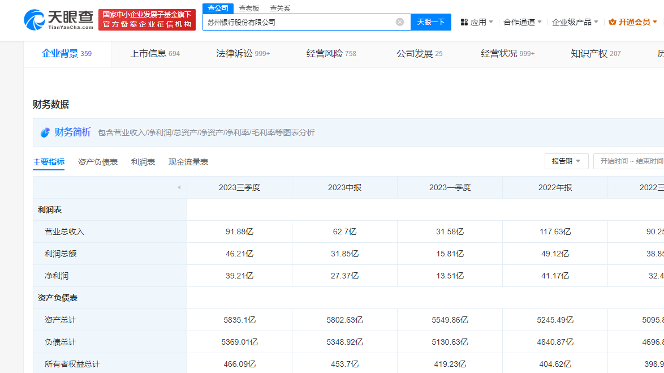Click the 31.58亿 revenue cell
The width and height of the screenshot is (664, 373).
(x=450, y=232)
